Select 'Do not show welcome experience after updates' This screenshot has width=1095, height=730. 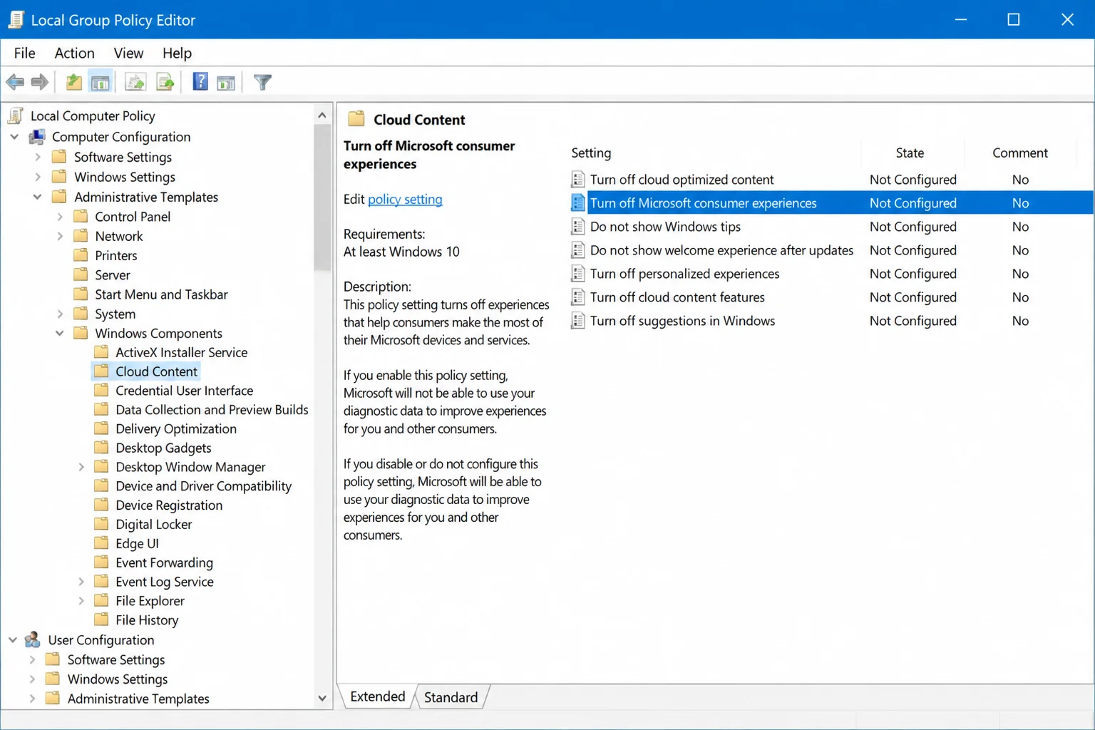coord(721,250)
